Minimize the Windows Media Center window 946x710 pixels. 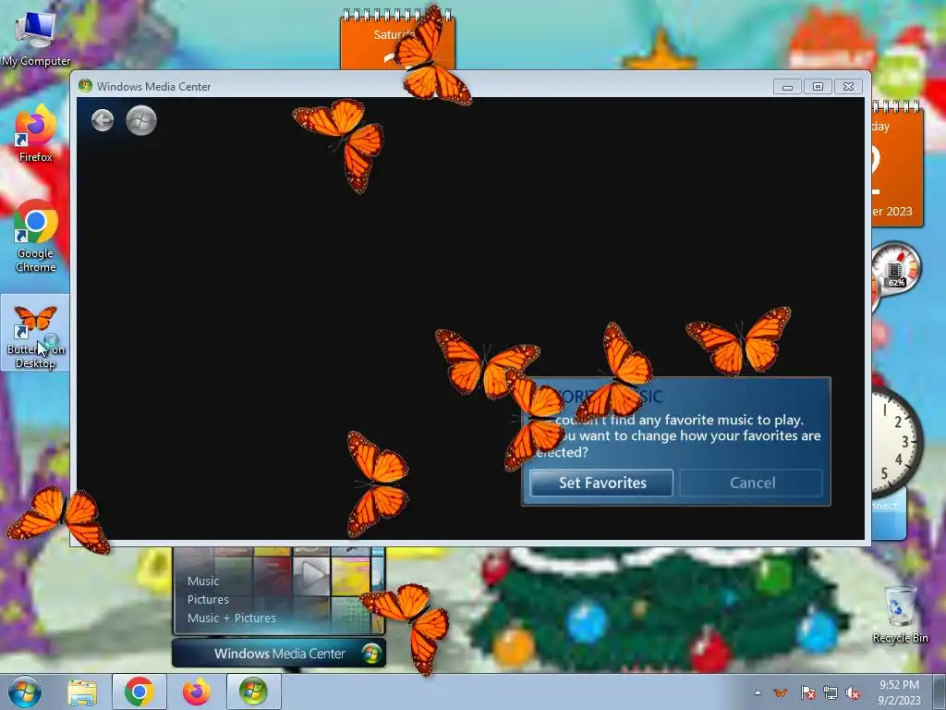(x=787, y=86)
